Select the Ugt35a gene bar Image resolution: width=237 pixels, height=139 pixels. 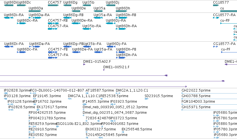[x=98, y=11]
